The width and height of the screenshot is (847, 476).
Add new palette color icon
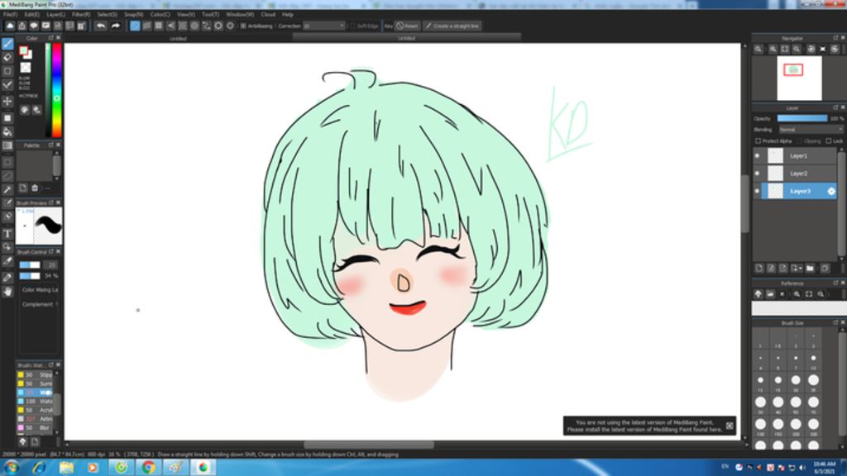click(x=22, y=188)
